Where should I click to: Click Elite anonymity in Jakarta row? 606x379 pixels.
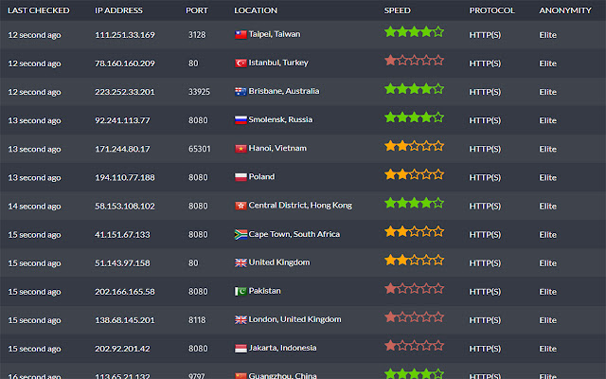pyautogui.click(x=548, y=349)
